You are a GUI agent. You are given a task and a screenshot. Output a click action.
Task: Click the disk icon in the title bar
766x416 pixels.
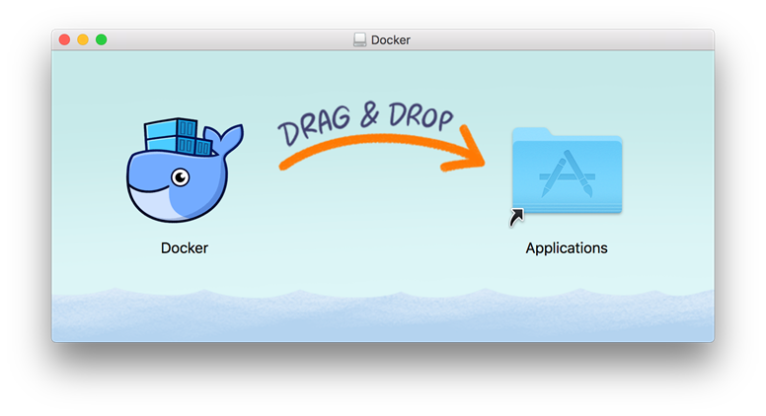360,40
